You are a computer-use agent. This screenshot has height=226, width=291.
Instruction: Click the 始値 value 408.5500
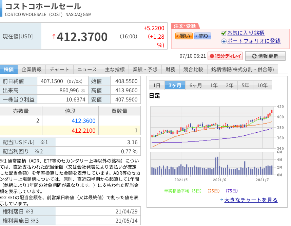(x=126, y=81)
